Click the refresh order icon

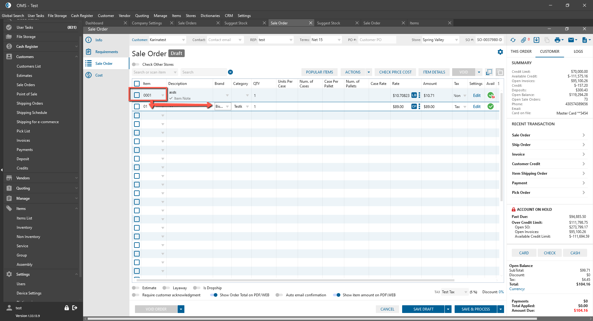coord(513,40)
